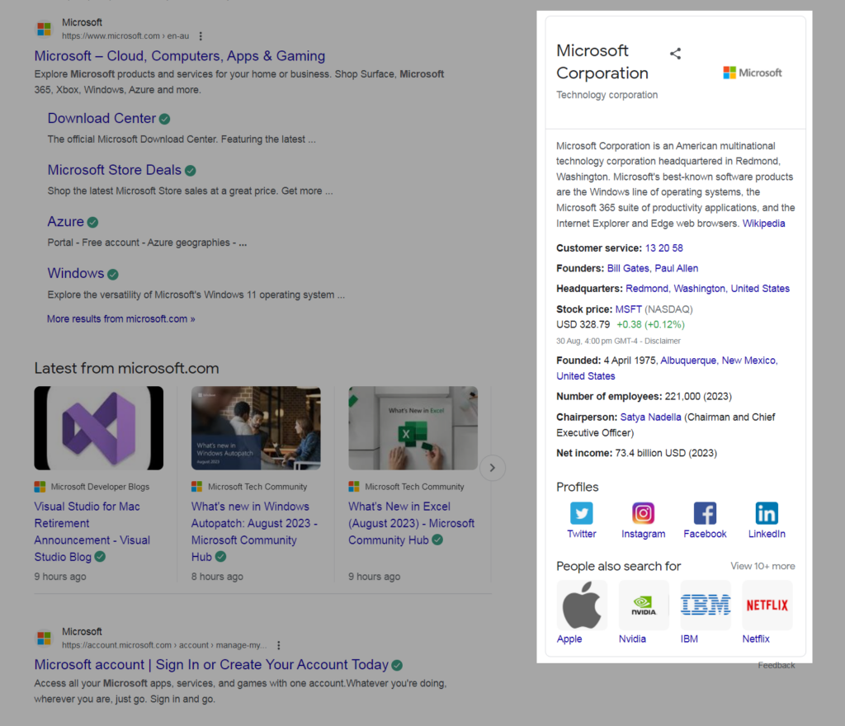Screen dimensions: 845x726
Task: Open 'Microsoft account | Sign In' result
Action: tap(211, 665)
